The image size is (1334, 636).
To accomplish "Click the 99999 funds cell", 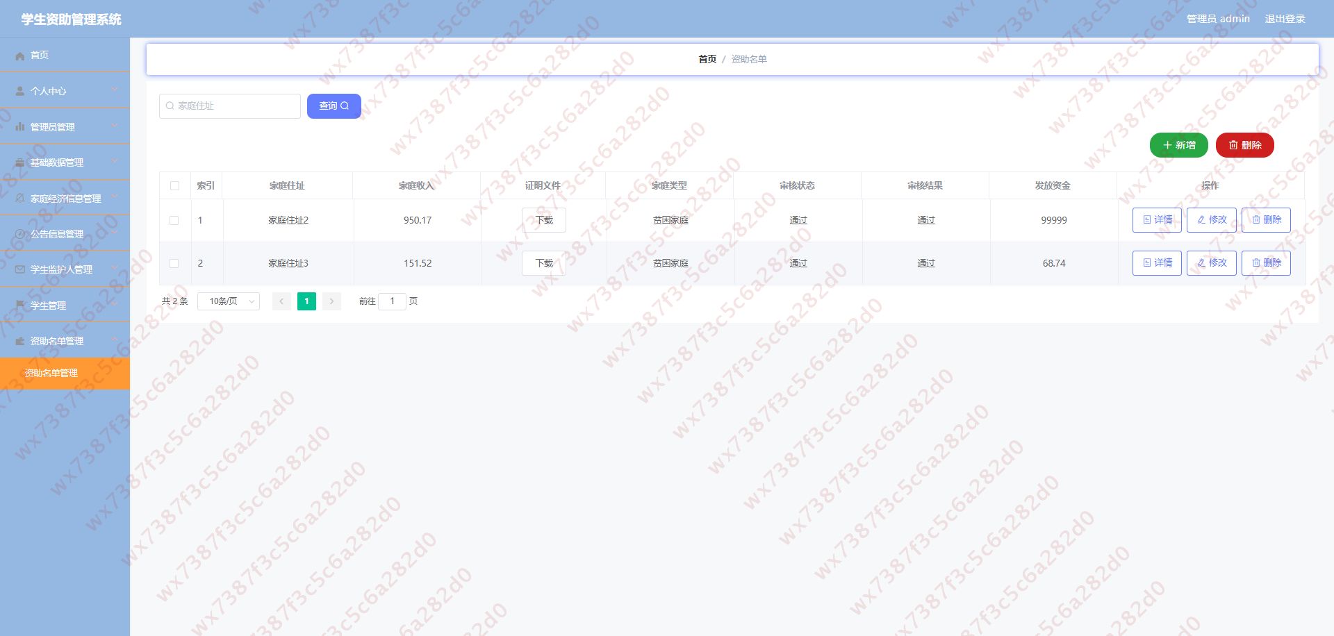I will pos(1054,221).
